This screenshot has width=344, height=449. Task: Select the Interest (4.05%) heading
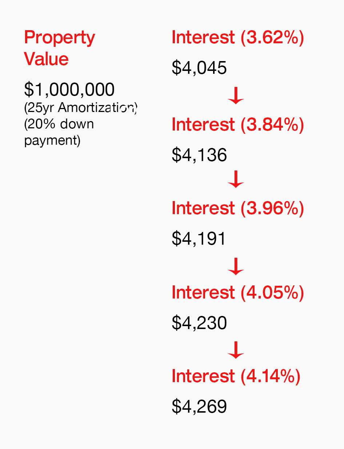click(x=238, y=293)
